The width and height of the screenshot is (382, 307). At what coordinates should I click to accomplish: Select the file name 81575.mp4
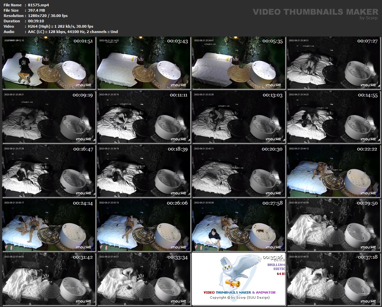[x=39, y=5]
